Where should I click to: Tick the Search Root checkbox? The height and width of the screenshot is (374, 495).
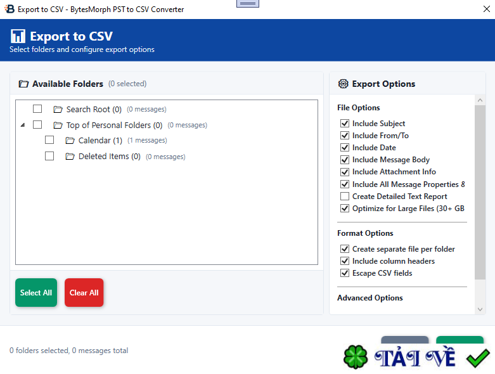[x=37, y=109]
